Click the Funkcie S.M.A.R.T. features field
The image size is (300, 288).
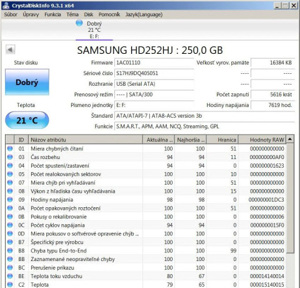point(204,126)
